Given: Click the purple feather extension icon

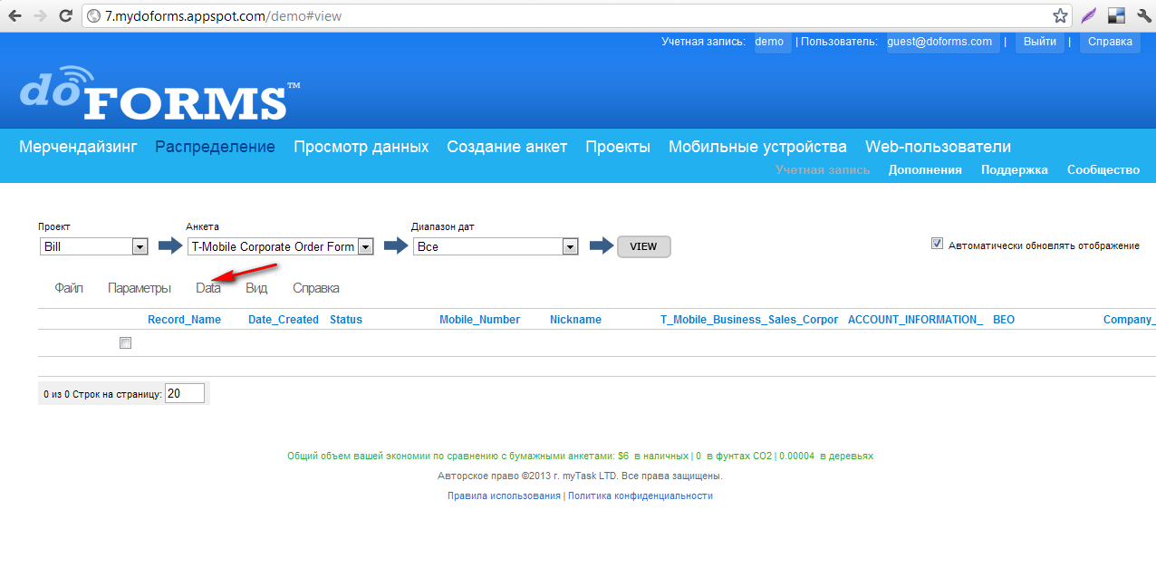Looking at the screenshot, I should [x=1088, y=15].
